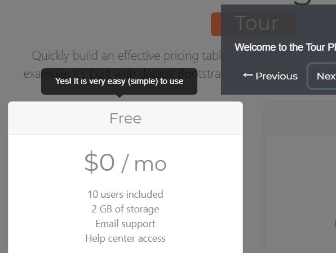Click the 'Yes! It is very easy' tooltip
Screen dimensions: 336x253
(119, 81)
